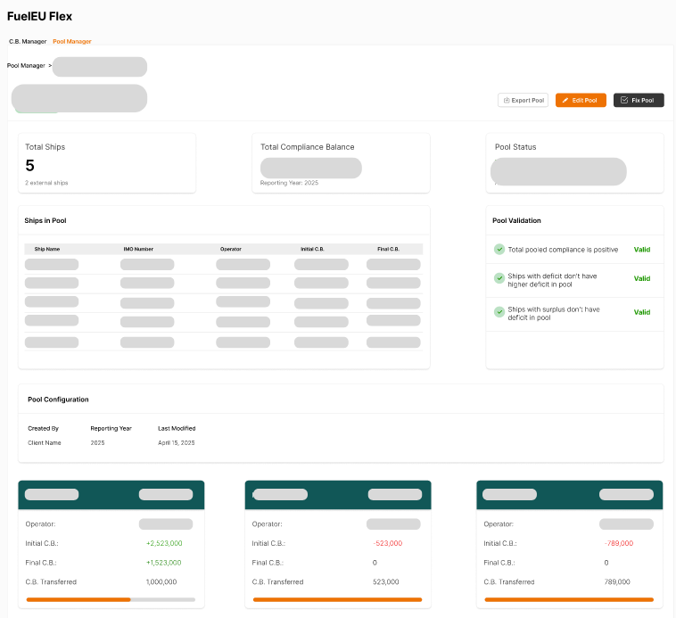The height and width of the screenshot is (618, 676).
Task: Click the pencil icon in Edit Pool
Action: coord(565,100)
